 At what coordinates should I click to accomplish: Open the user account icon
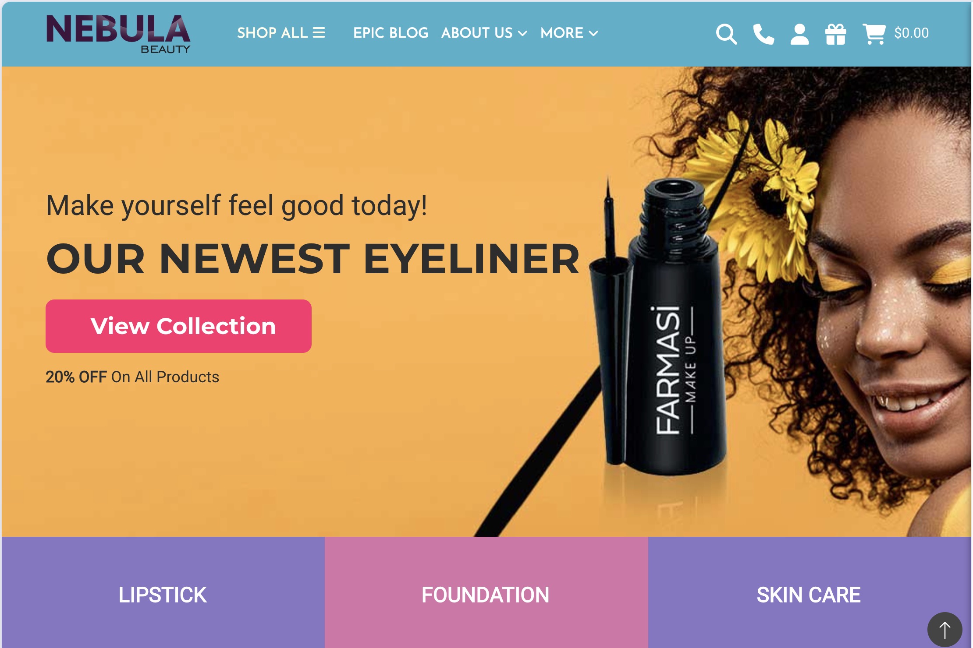pyautogui.click(x=799, y=34)
